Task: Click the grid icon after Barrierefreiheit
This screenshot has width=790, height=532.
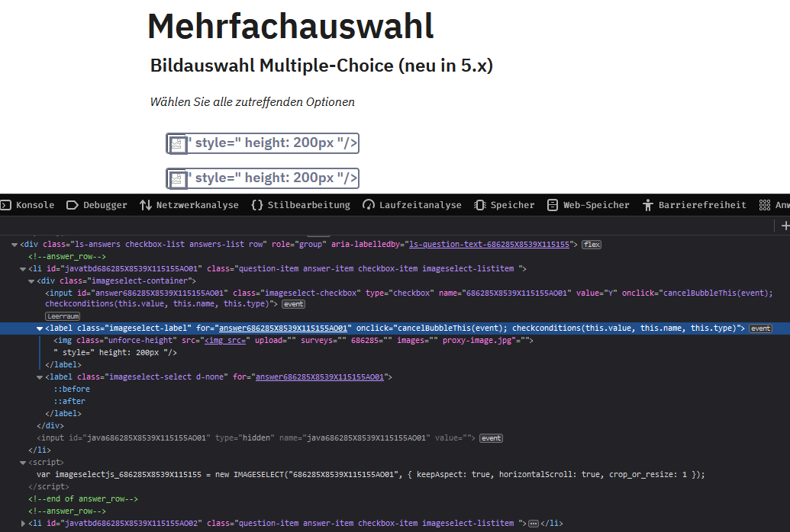Action: coord(764,205)
